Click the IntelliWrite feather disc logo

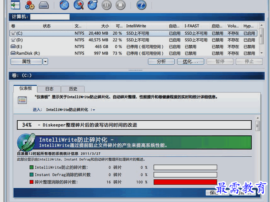coord(26,143)
